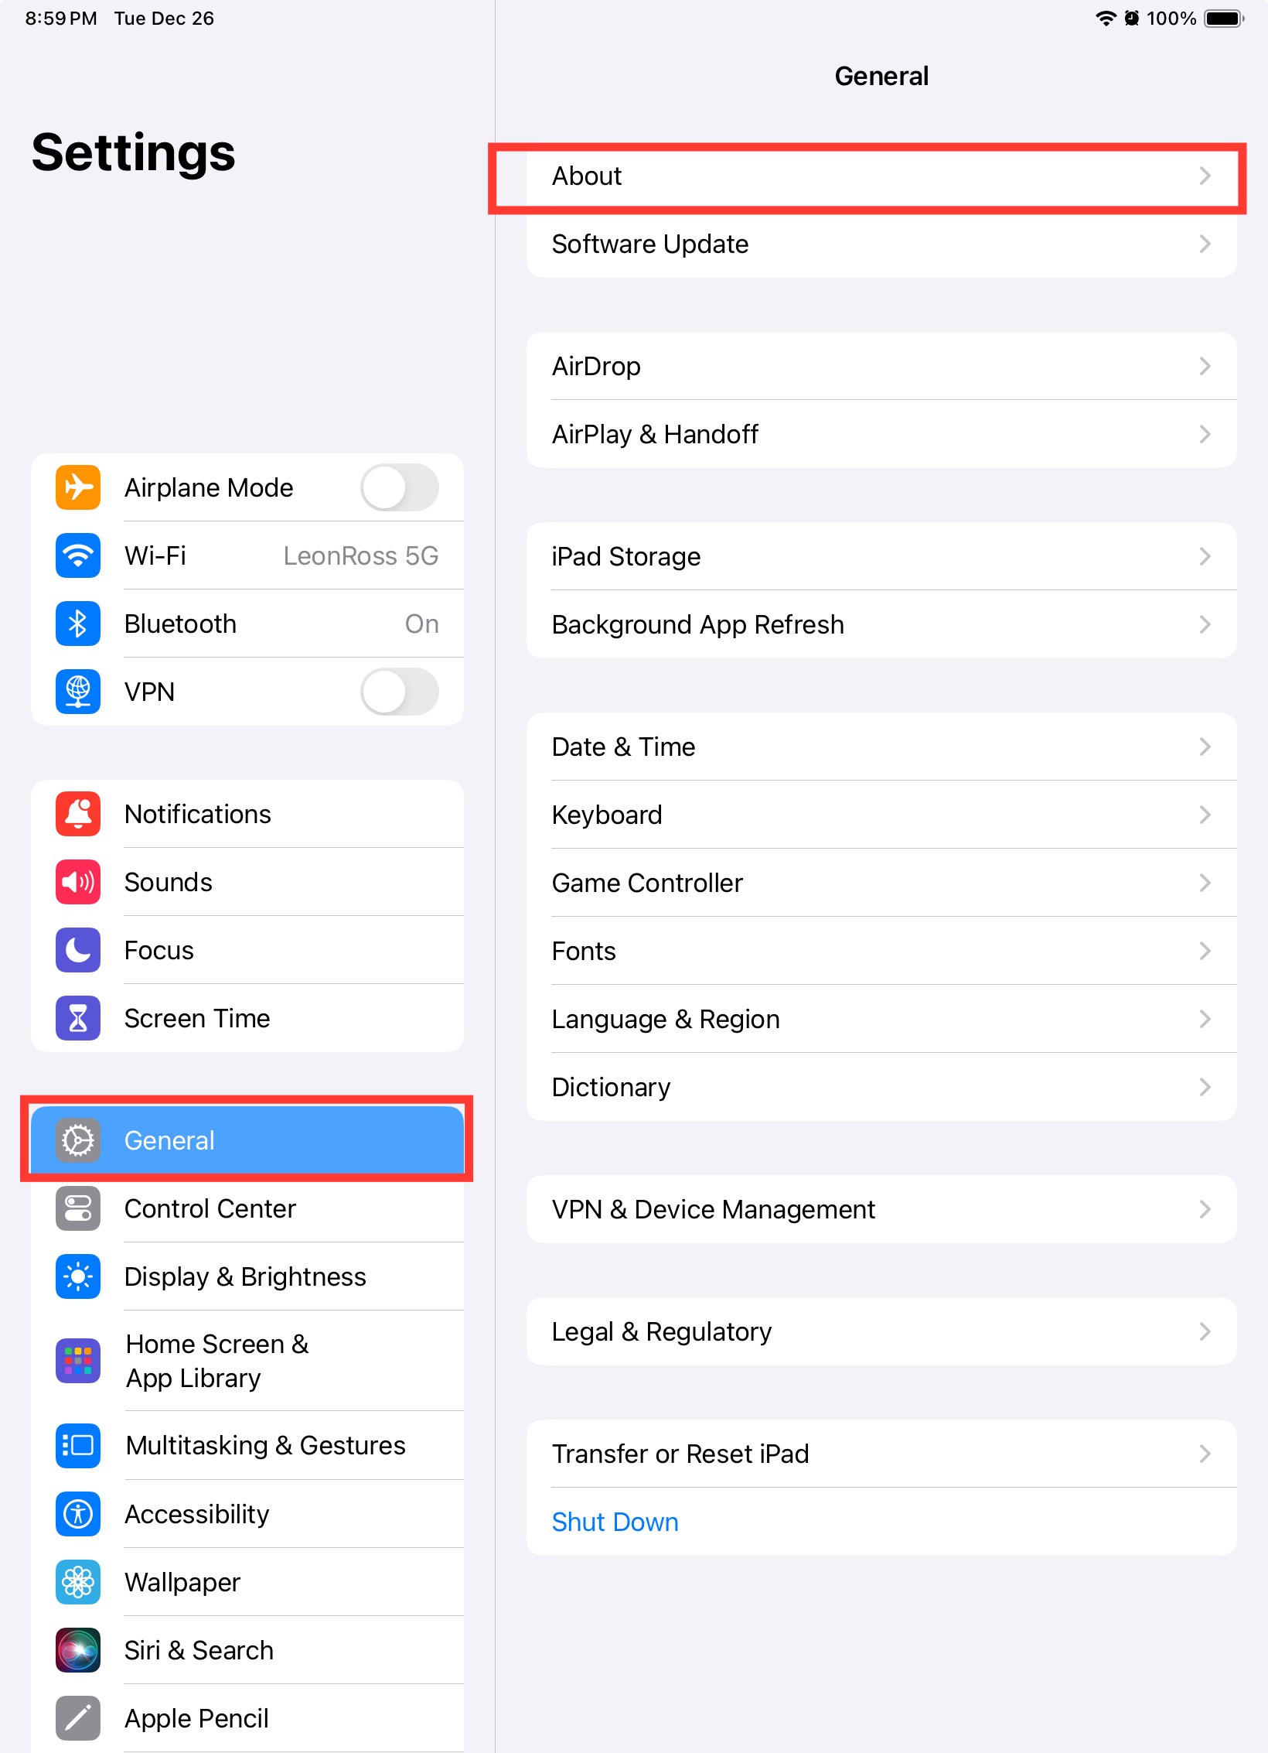The width and height of the screenshot is (1268, 1753).
Task: Open About via its chevron
Action: coord(1205,176)
